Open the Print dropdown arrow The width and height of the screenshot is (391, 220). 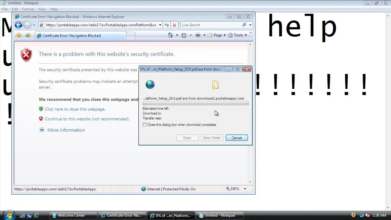point(204,35)
